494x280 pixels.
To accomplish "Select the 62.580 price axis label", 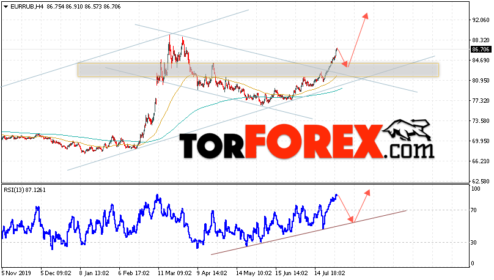I will 481,181.
